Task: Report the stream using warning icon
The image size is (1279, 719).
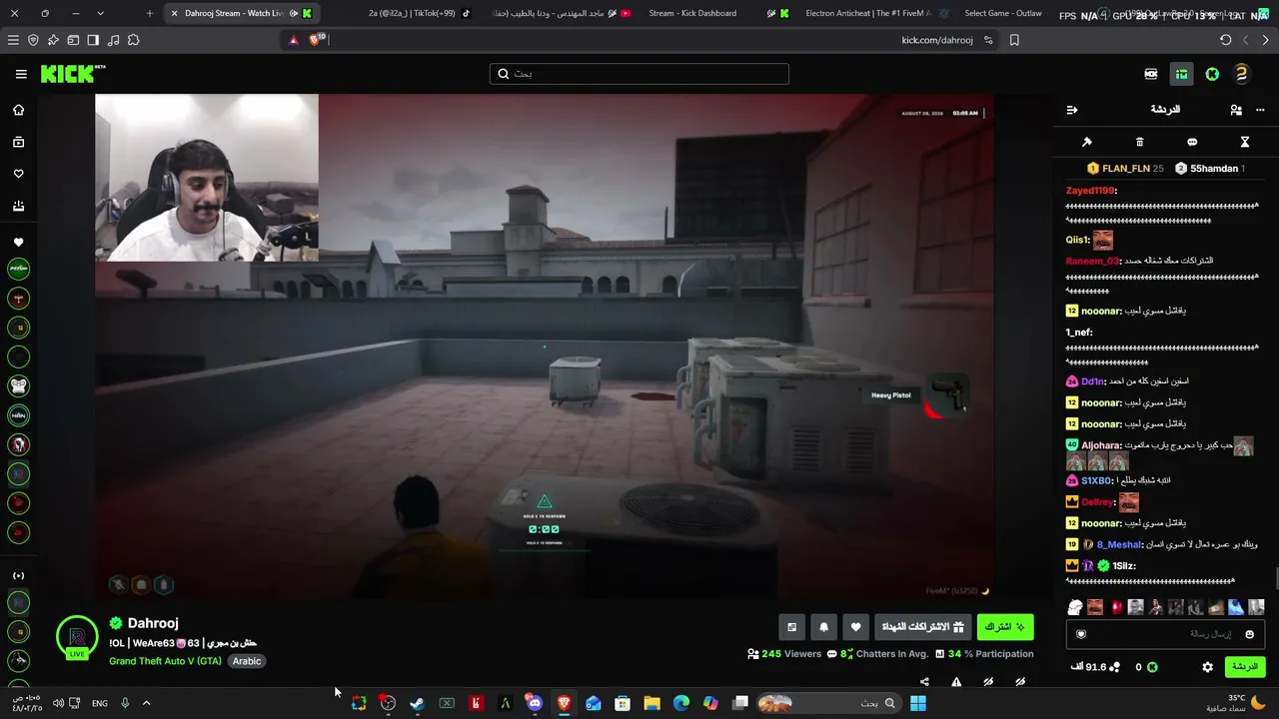Action: (x=956, y=682)
